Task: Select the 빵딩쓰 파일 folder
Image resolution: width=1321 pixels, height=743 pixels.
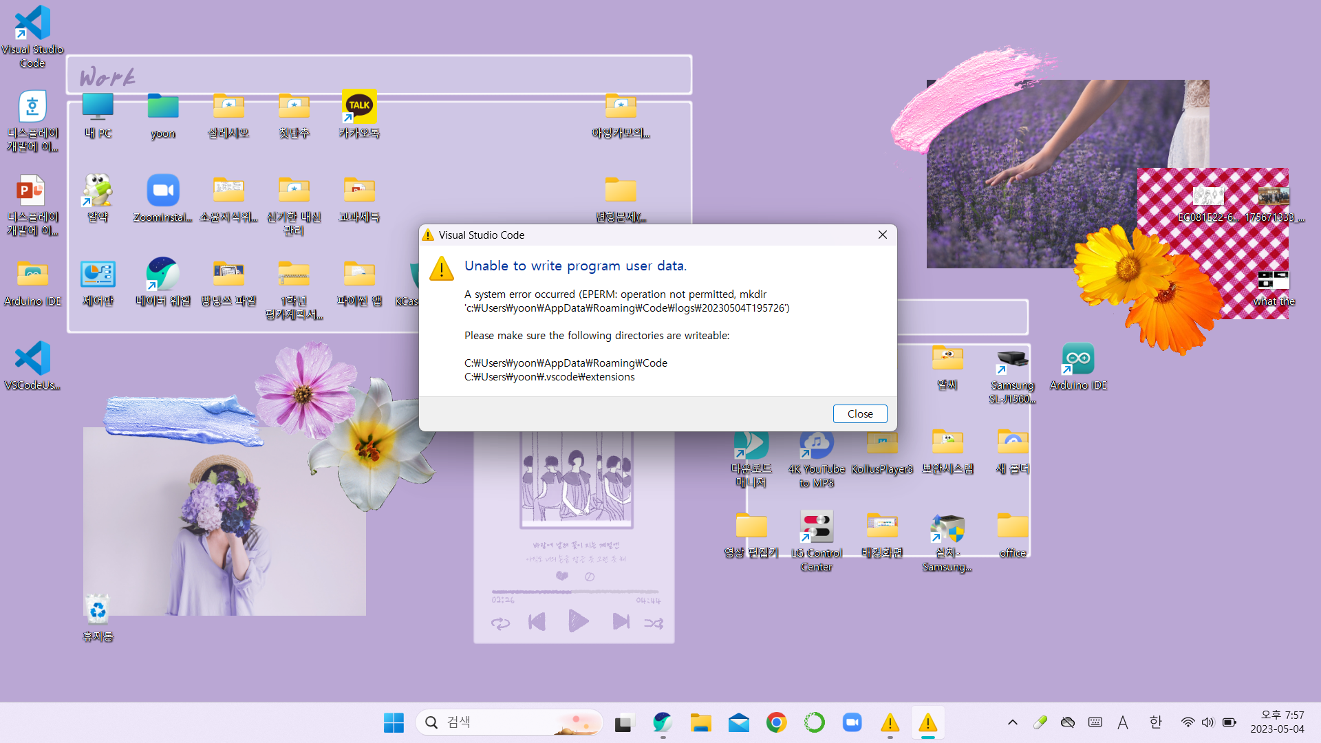Action: point(228,282)
